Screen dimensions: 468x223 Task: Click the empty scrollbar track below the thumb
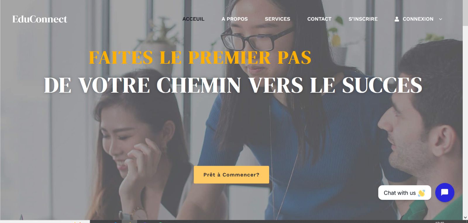tap(465, 120)
